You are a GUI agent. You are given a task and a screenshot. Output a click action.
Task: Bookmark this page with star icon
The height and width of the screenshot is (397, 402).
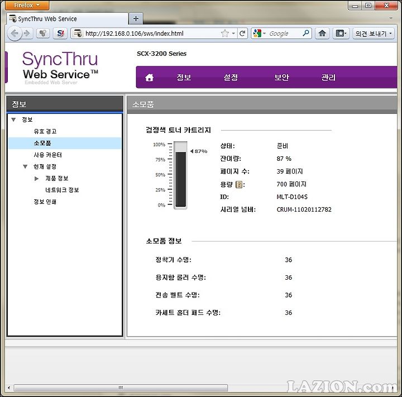tap(225, 34)
